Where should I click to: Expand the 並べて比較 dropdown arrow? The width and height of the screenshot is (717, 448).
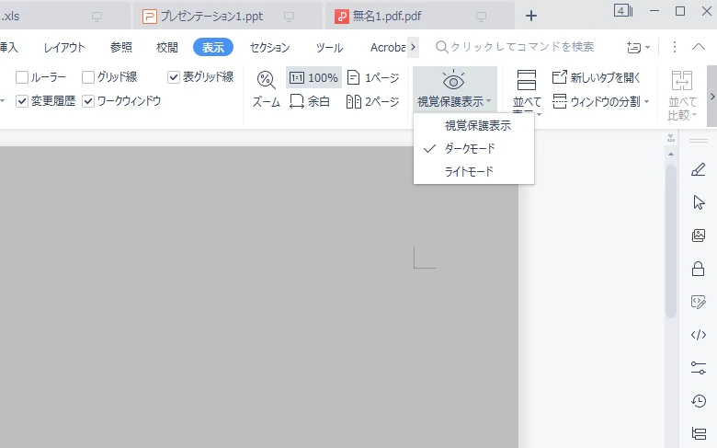click(695, 115)
